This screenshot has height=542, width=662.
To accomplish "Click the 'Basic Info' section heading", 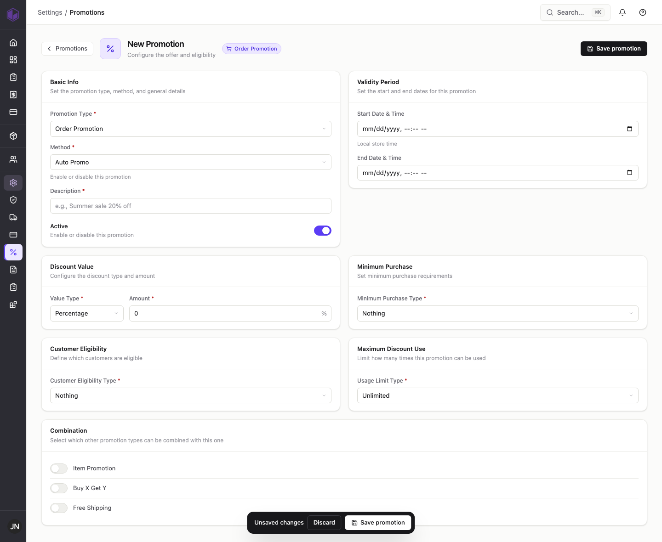I will pos(64,82).
